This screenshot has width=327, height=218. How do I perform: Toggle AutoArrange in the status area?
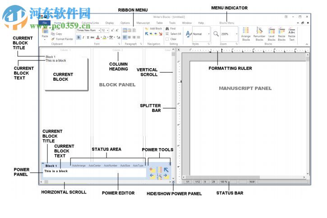[79, 166]
